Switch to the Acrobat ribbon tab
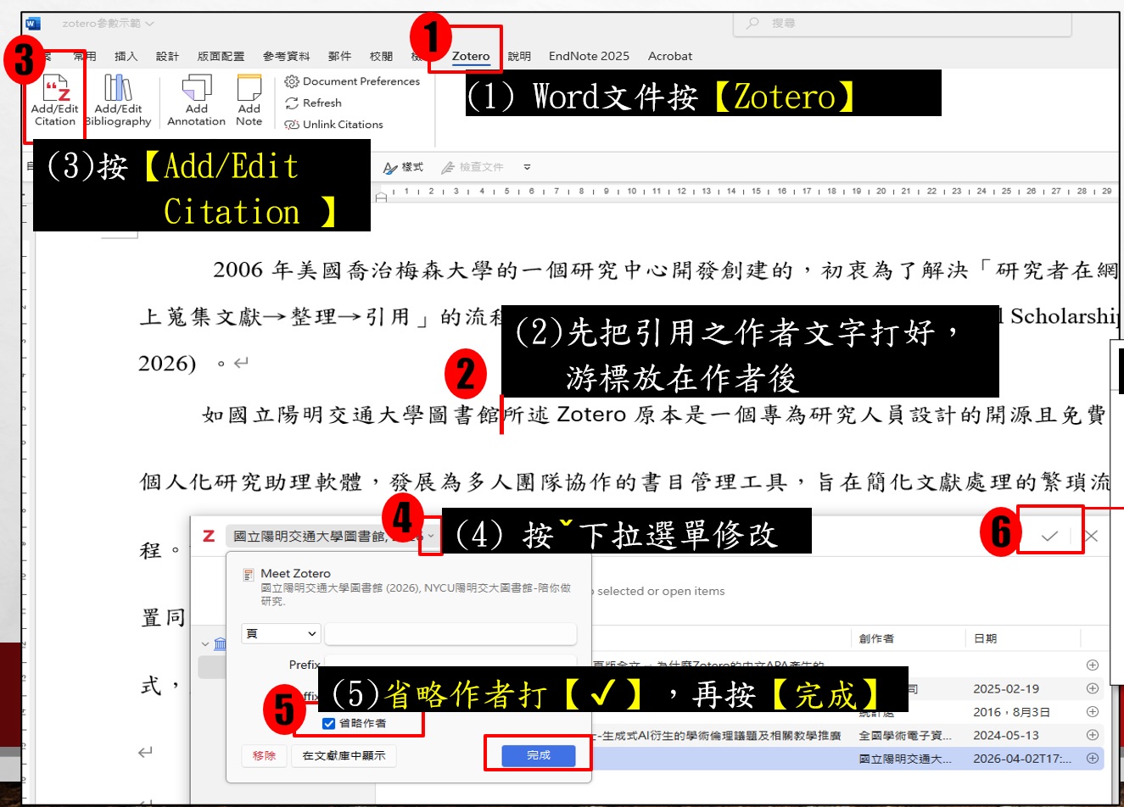Screen dimensions: 1124x807 click(670, 56)
